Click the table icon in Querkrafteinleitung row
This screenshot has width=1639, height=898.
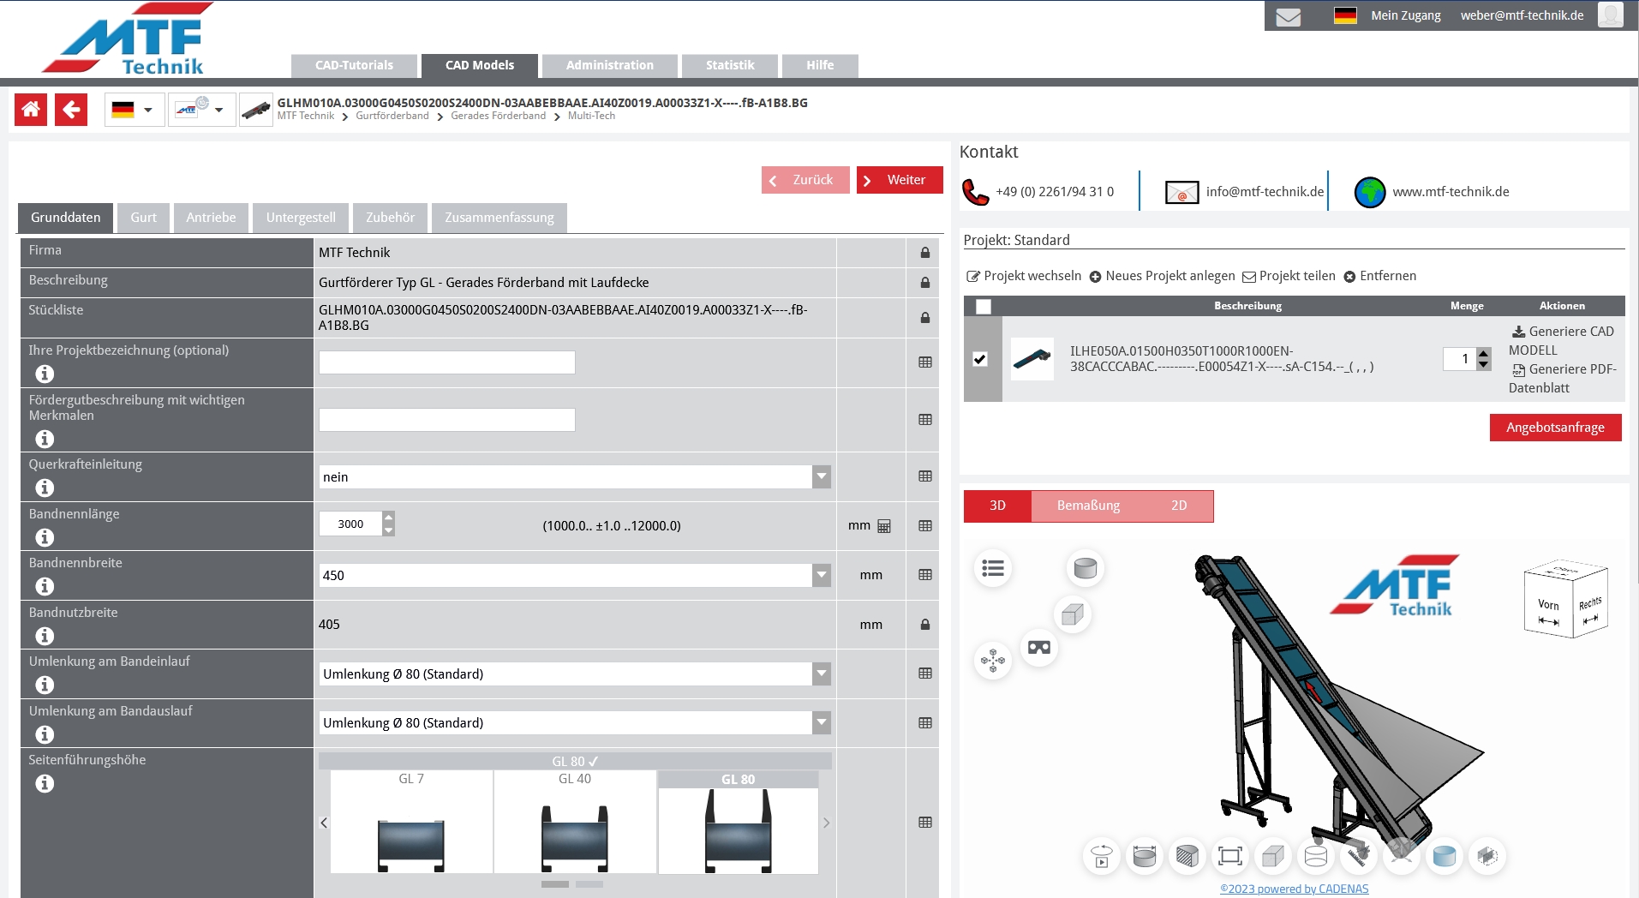tap(925, 476)
